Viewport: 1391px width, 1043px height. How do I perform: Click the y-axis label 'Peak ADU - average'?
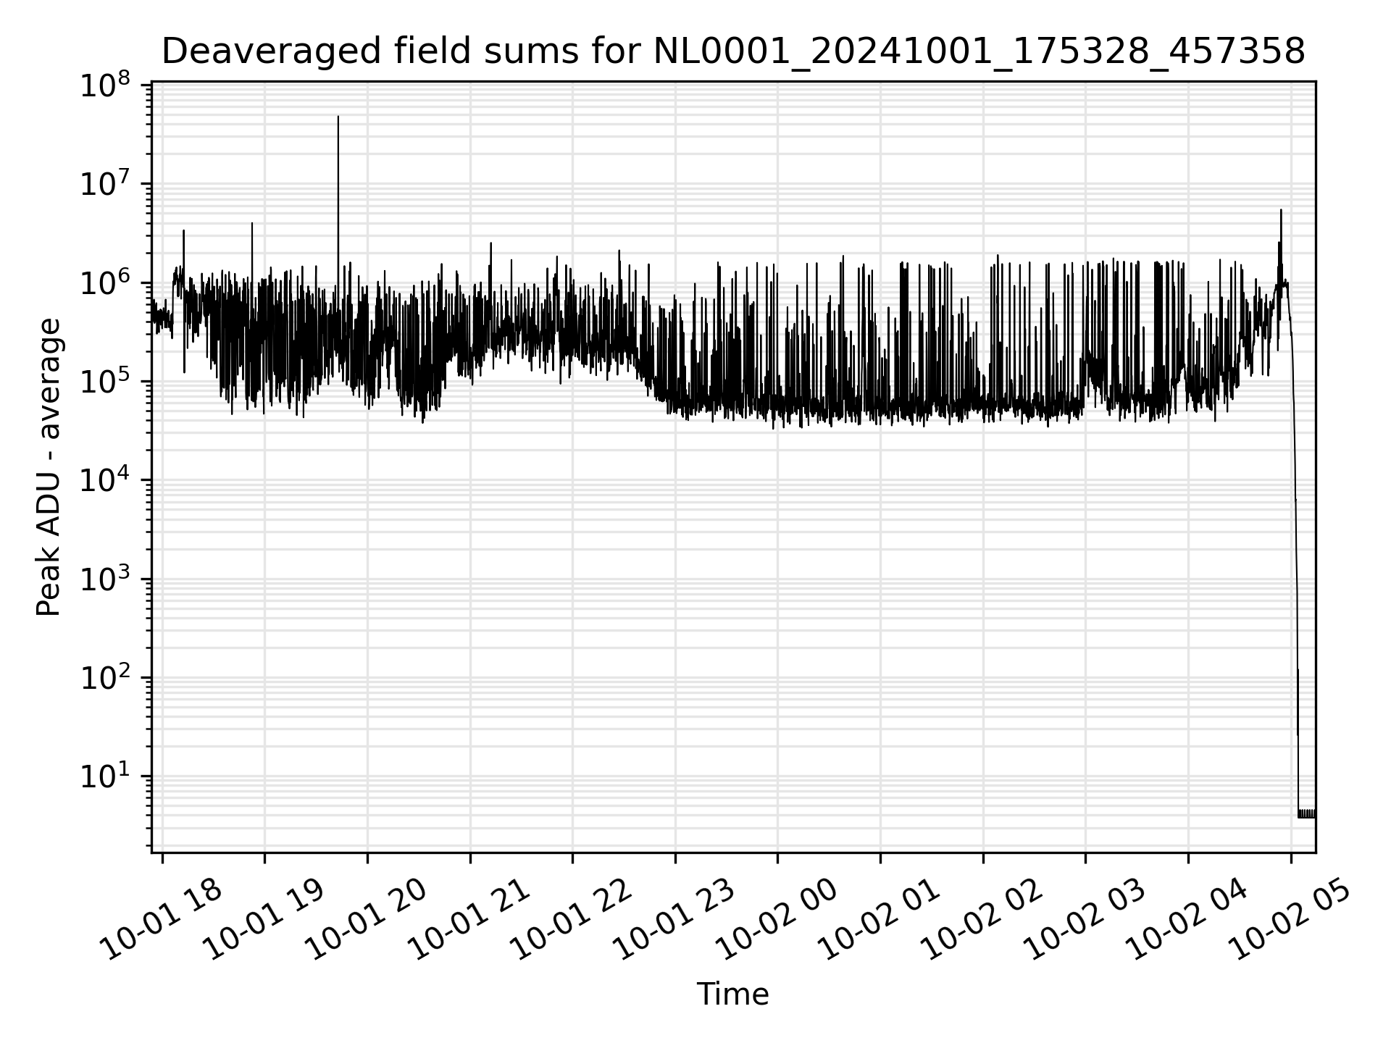pyautogui.click(x=49, y=467)
